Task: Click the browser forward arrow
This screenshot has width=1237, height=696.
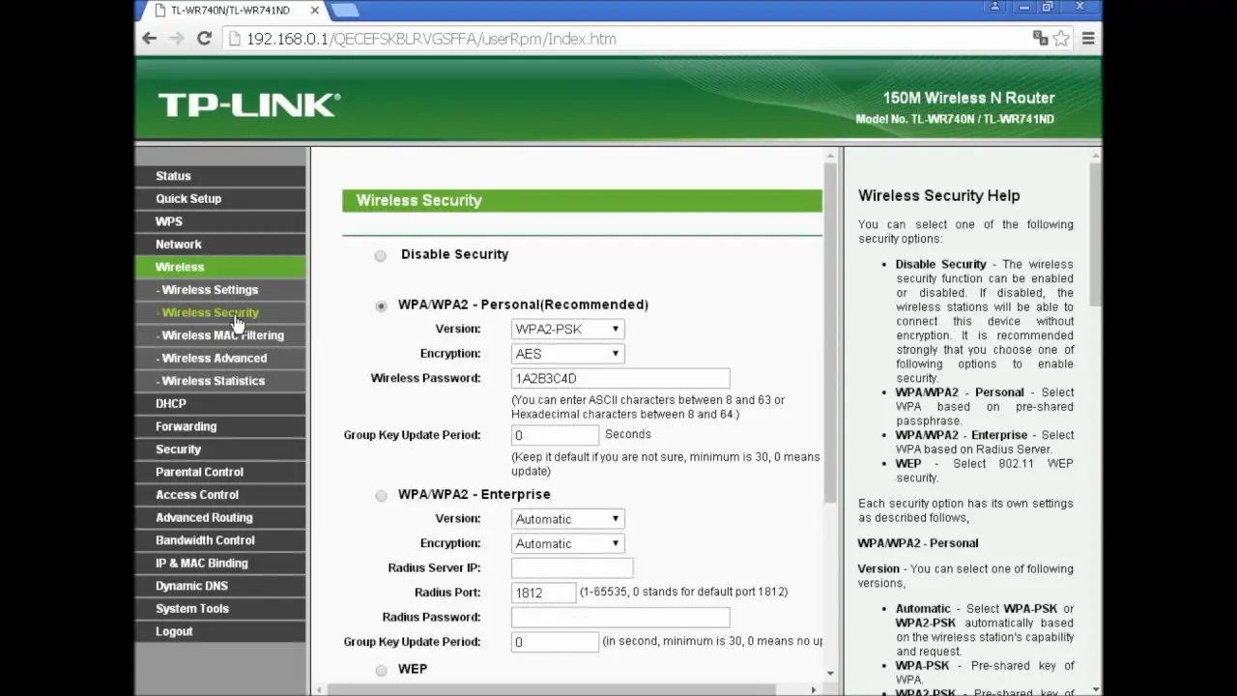Action: [x=177, y=39]
